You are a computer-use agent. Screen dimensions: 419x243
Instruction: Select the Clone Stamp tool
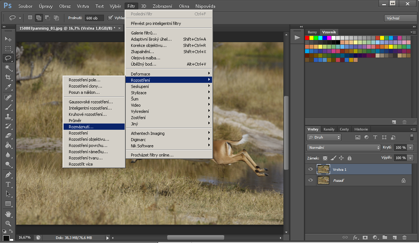[8, 117]
